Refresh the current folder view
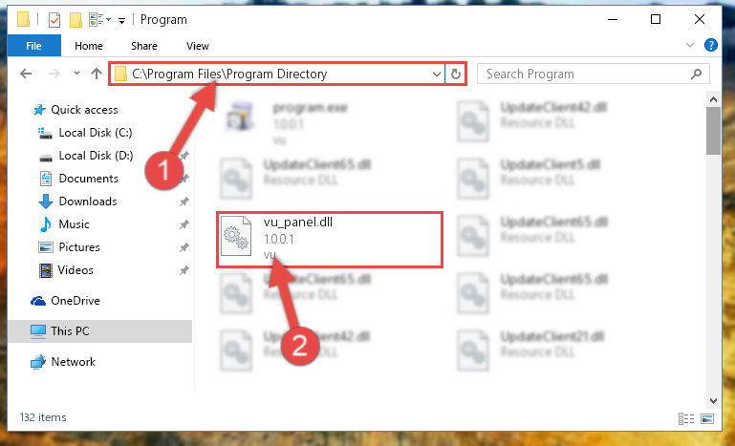 (455, 74)
